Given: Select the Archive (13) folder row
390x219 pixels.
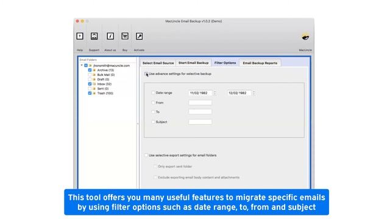Looking at the screenshot, I should [105, 71].
